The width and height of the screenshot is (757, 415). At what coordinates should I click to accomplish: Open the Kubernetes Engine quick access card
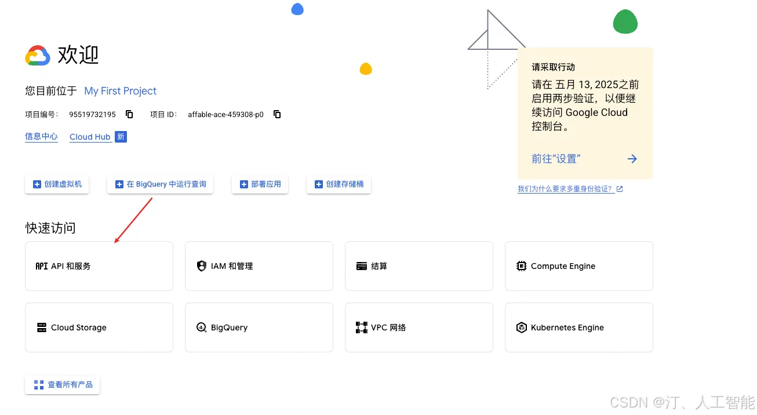[579, 327]
